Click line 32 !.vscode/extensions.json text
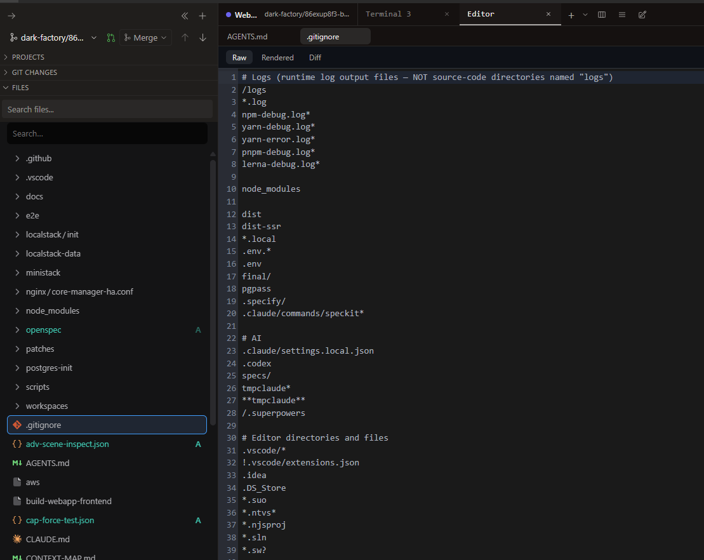 [300, 463]
